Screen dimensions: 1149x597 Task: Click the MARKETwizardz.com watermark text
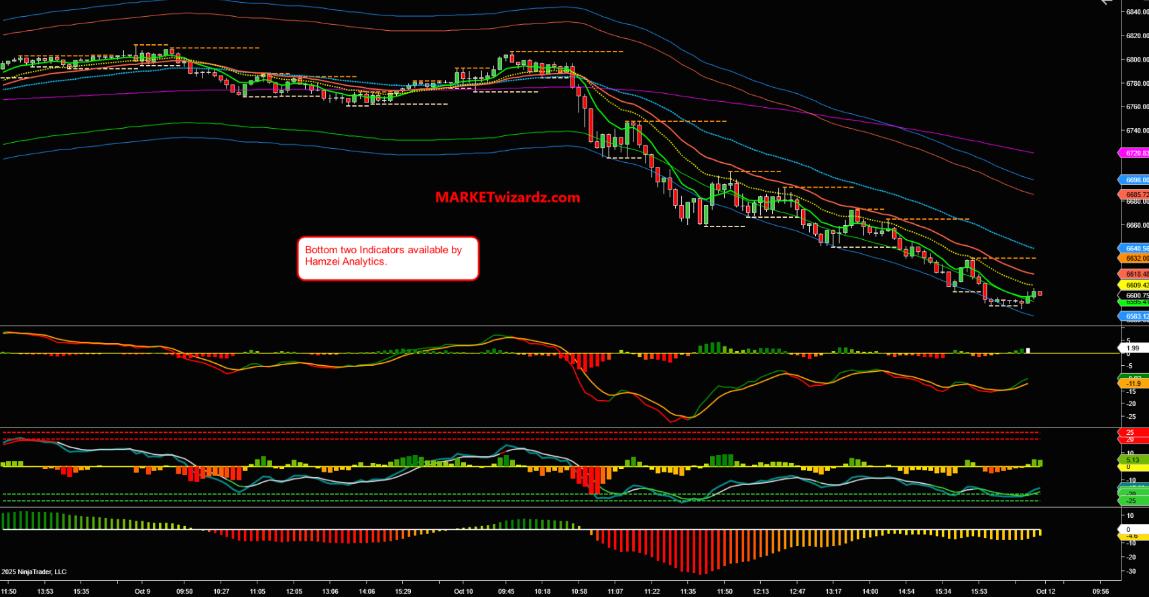click(x=507, y=198)
